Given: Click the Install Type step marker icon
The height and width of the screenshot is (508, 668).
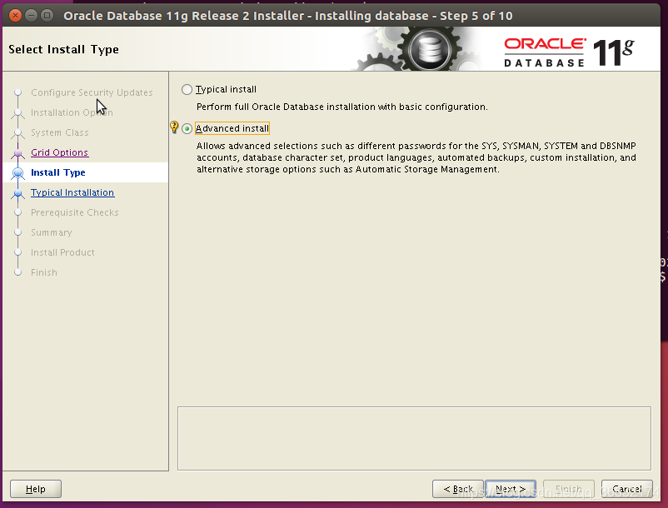Looking at the screenshot, I should (x=17, y=173).
